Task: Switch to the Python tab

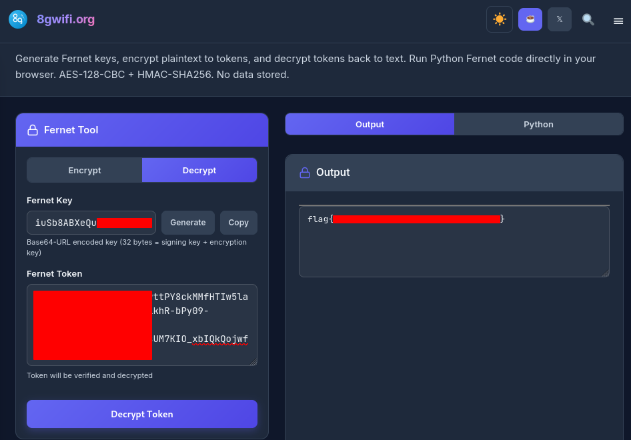Action: (538, 124)
